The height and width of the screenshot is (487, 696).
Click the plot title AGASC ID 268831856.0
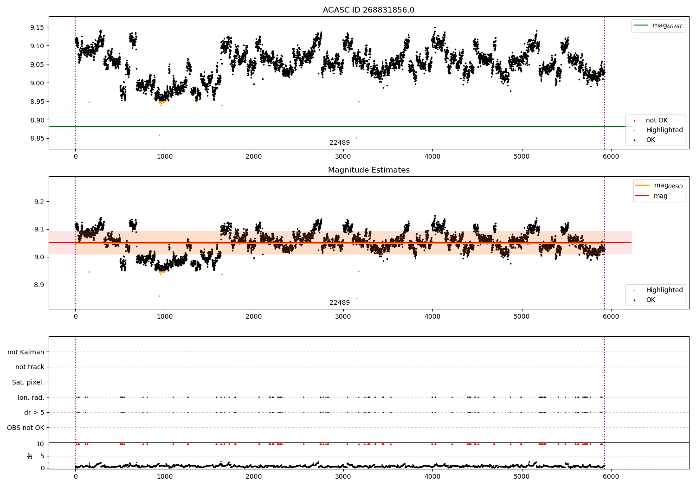(368, 10)
